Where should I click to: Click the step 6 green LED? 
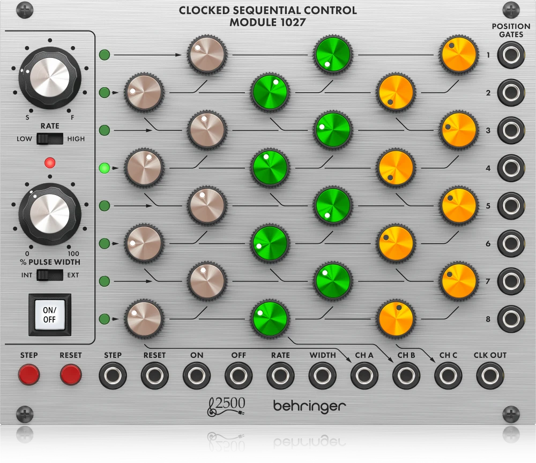tap(105, 243)
